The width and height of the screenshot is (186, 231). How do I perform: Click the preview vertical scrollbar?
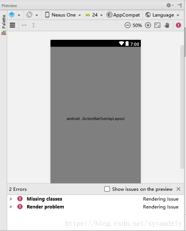tap(182, 107)
